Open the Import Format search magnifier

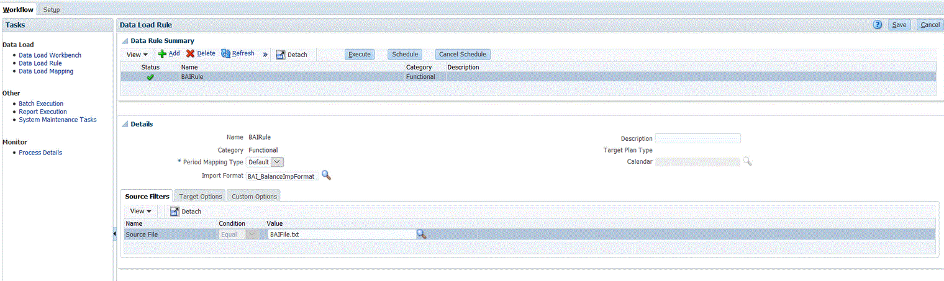326,176
